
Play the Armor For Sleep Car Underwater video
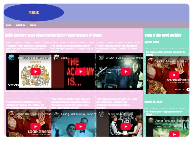tap(126, 71)
